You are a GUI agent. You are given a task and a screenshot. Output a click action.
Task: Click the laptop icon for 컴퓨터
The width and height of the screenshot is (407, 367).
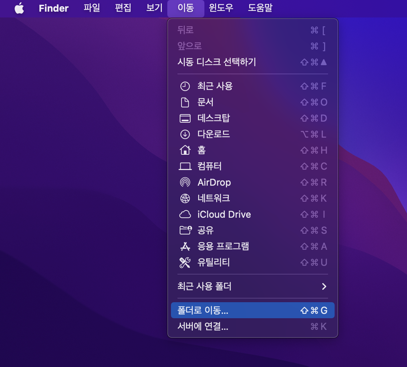coord(185,166)
